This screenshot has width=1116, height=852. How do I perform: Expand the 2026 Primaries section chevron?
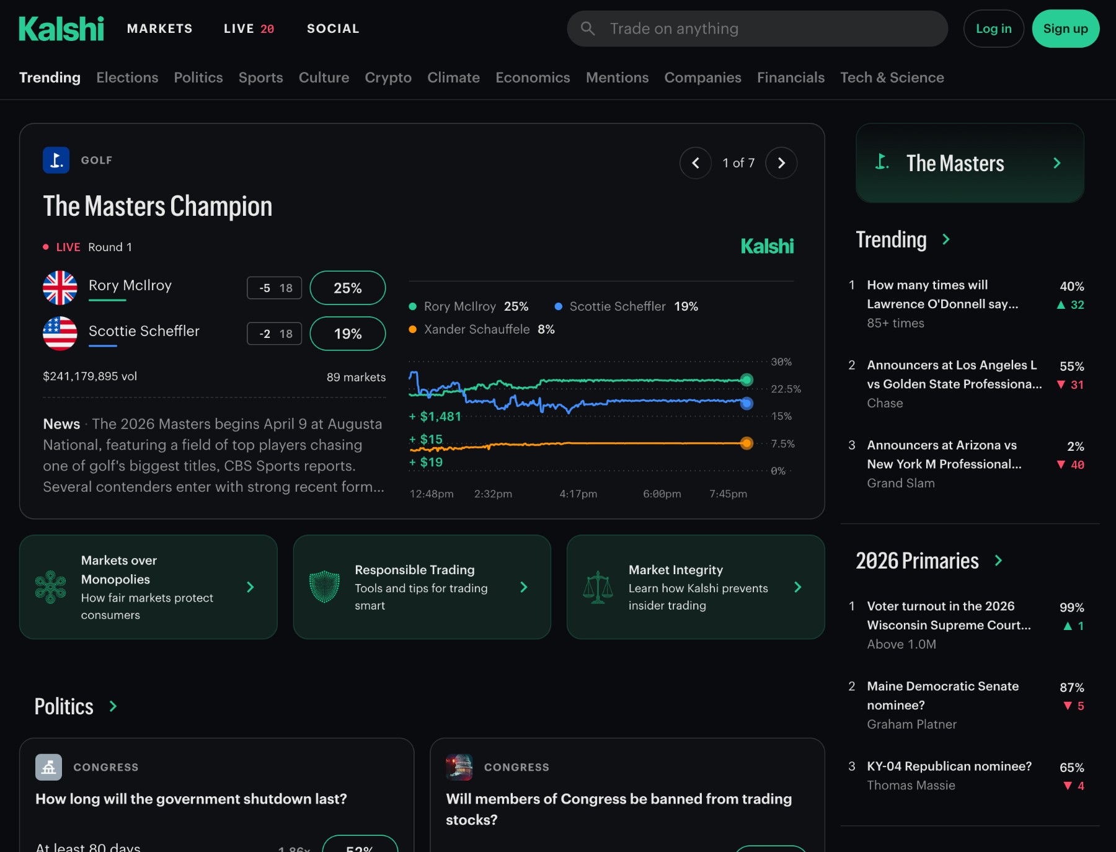point(998,561)
